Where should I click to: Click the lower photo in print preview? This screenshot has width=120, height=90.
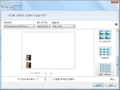point(28,65)
